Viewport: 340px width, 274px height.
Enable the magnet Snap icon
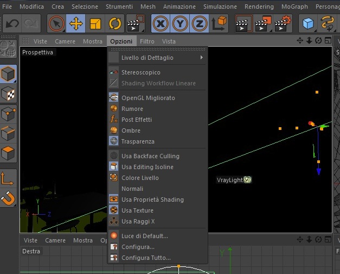click(x=8, y=198)
